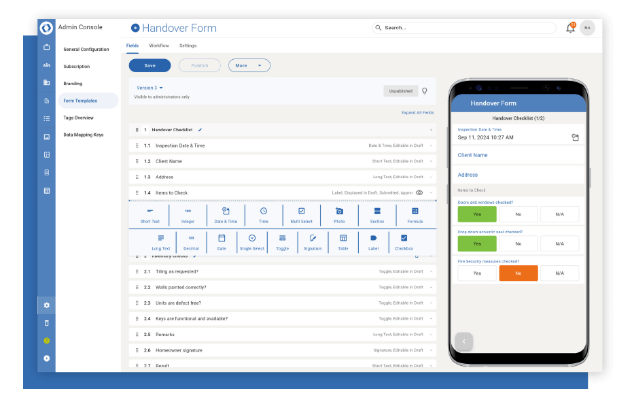Open the Settings tab
This screenshot has width=632, height=408.
coord(188,46)
